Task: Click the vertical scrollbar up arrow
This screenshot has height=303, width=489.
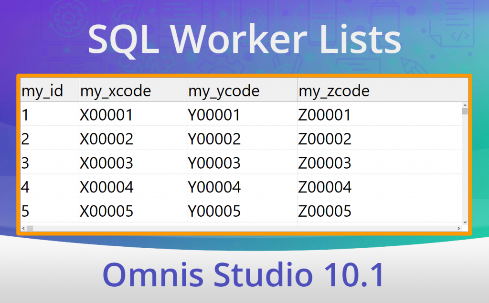Action: coord(465,105)
